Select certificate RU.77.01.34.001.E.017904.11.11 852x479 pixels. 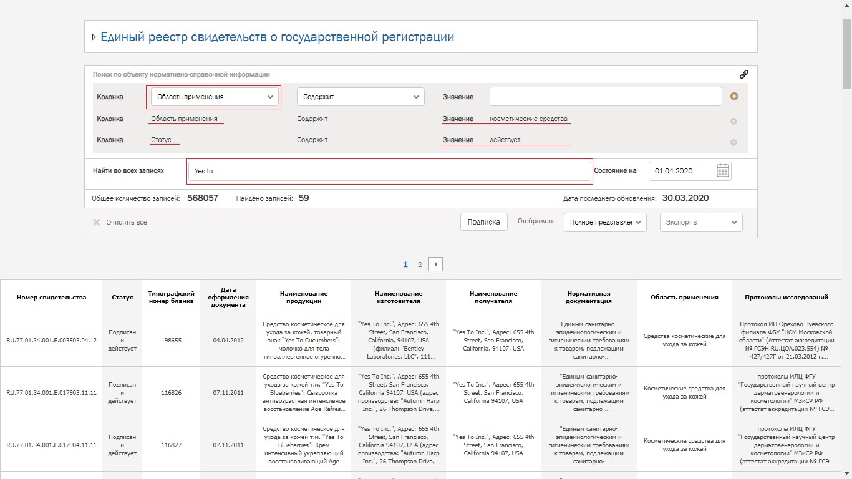[x=51, y=445]
